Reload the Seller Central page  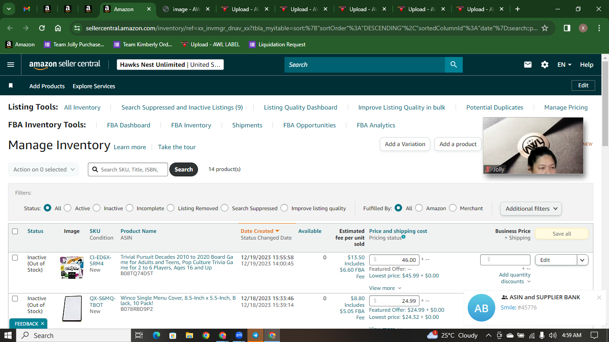coord(42,28)
